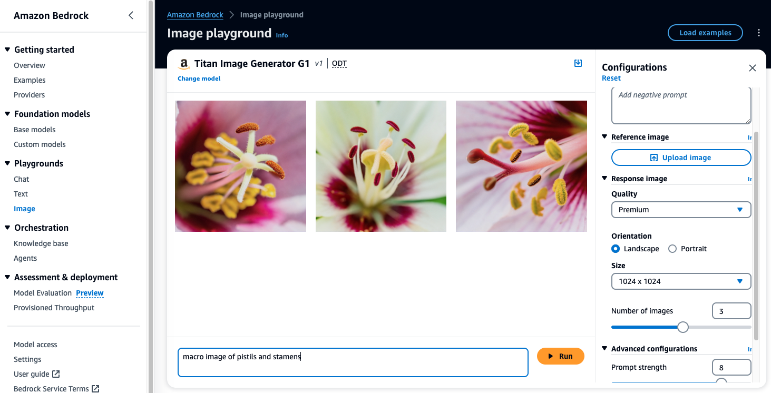Open the Quality dropdown set to Premium
The image size is (771, 393).
coord(681,210)
